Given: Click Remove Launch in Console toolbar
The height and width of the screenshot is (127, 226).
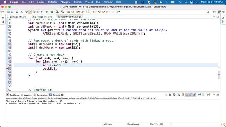Looking at the screenshot, I should 170,95.
